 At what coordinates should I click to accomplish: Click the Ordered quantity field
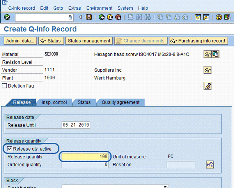click(85, 165)
